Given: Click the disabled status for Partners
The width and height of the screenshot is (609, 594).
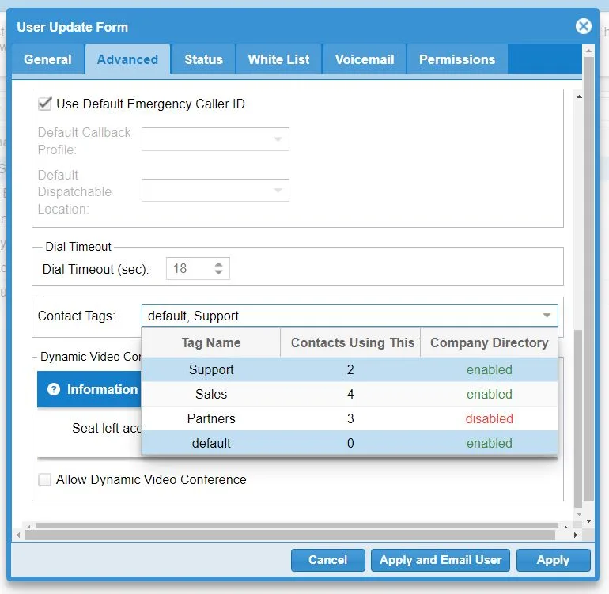Looking at the screenshot, I should 490,418.
